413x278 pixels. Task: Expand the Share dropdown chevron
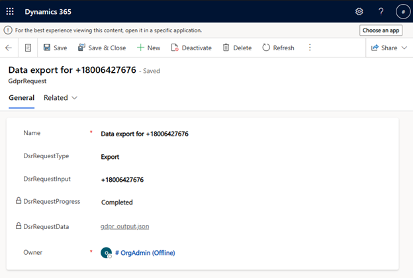[404, 48]
